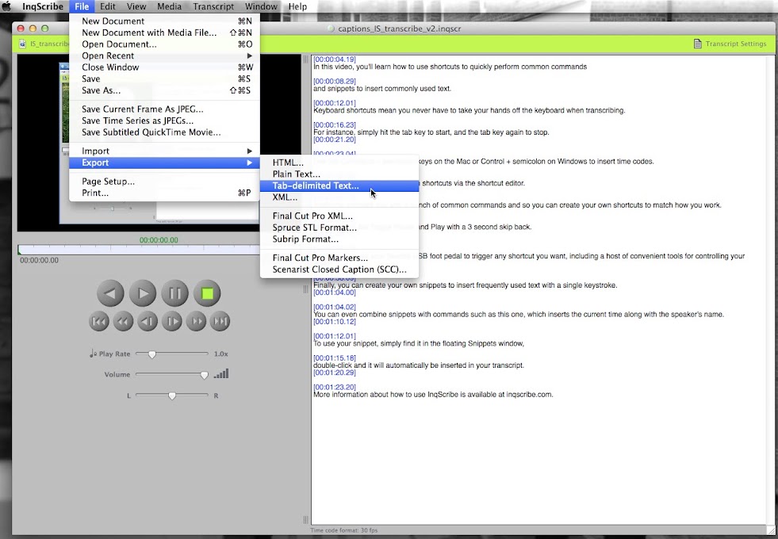Choose Close Window menu item
778x539 pixels.
pyautogui.click(x=164, y=67)
